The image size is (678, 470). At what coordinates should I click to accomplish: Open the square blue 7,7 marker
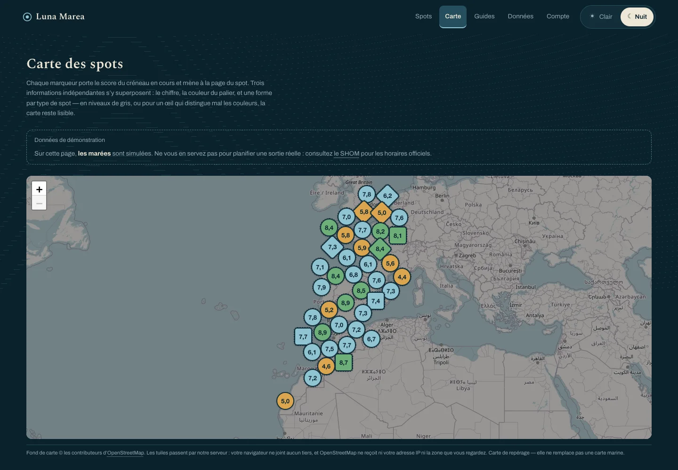click(x=303, y=337)
